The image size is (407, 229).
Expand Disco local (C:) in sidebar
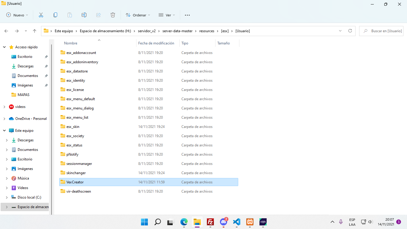[x=7, y=197]
